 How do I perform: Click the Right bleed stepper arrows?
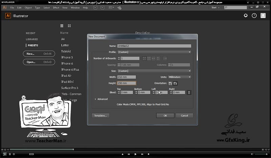(x=171, y=93)
